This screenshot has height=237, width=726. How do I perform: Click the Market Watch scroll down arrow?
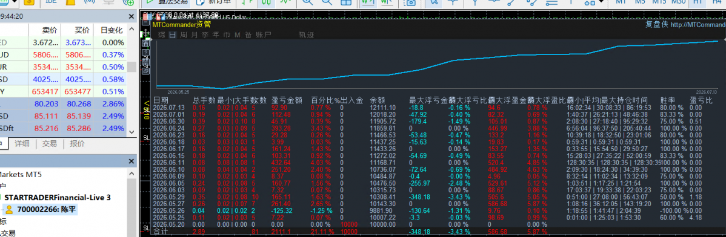(x=132, y=132)
